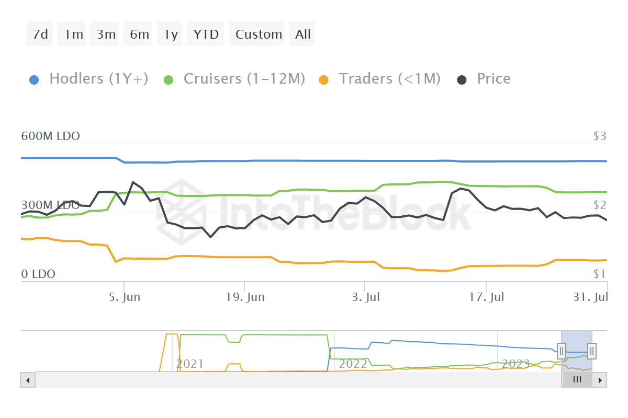Click the scrollbar right arrow
Screen dimensions: 628x418
[x=600, y=380]
